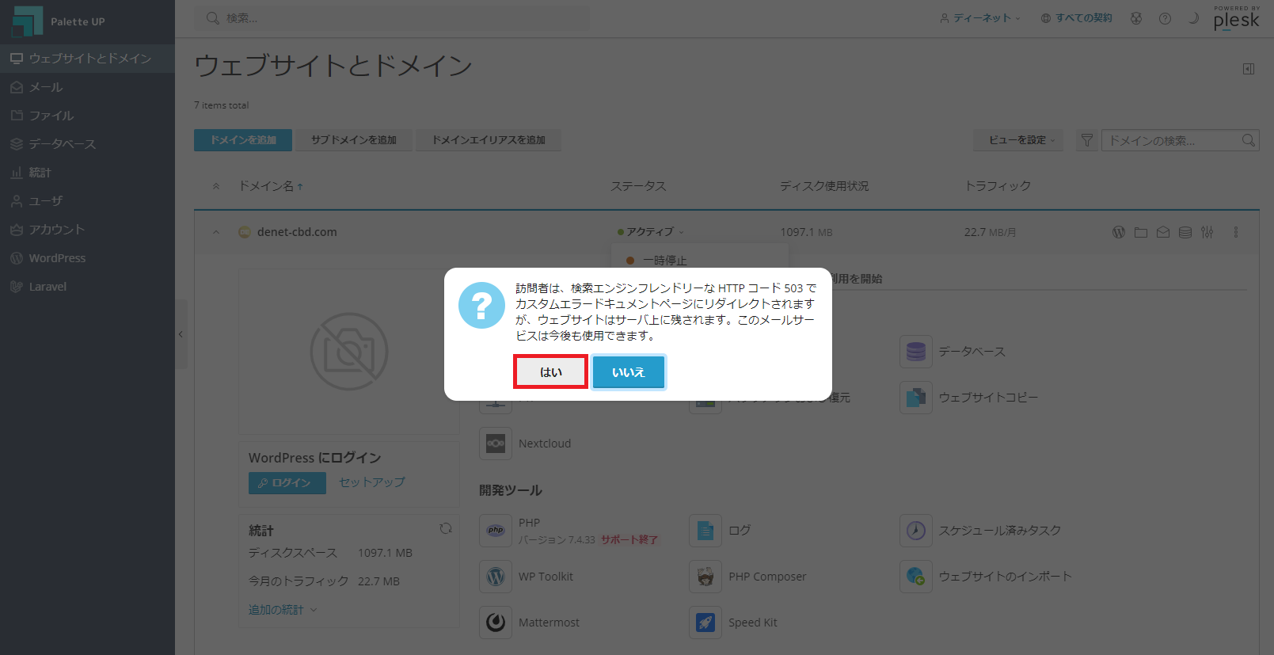Click the filter funnel icon
This screenshot has height=655, width=1274.
[1086, 140]
